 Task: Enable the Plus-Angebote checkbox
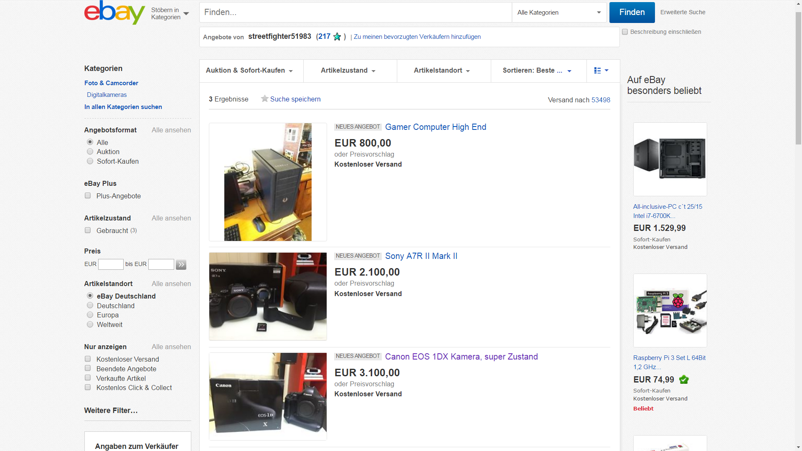click(88, 195)
